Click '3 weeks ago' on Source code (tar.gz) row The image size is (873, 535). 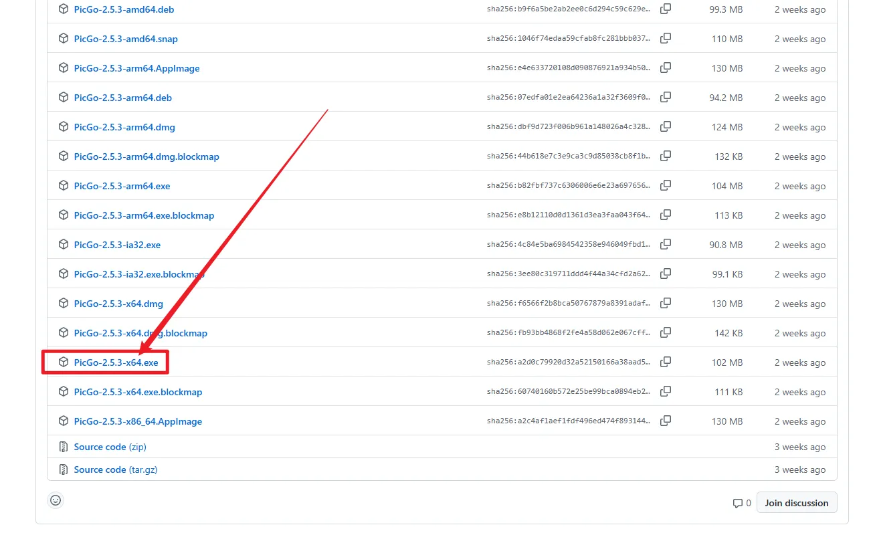tap(800, 469)
